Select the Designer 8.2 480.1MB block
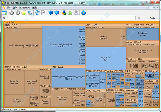The width and height of the screenshot is (161, 112). (32, 82)
